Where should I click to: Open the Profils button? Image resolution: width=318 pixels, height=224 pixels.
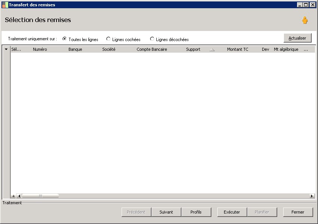196,212
